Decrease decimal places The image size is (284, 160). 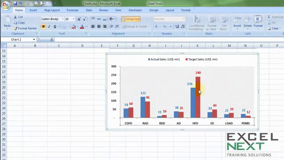click(x=183, y=27)
